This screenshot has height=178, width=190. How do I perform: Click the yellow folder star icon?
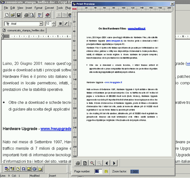pyautogui.click(x=40, y=169)
